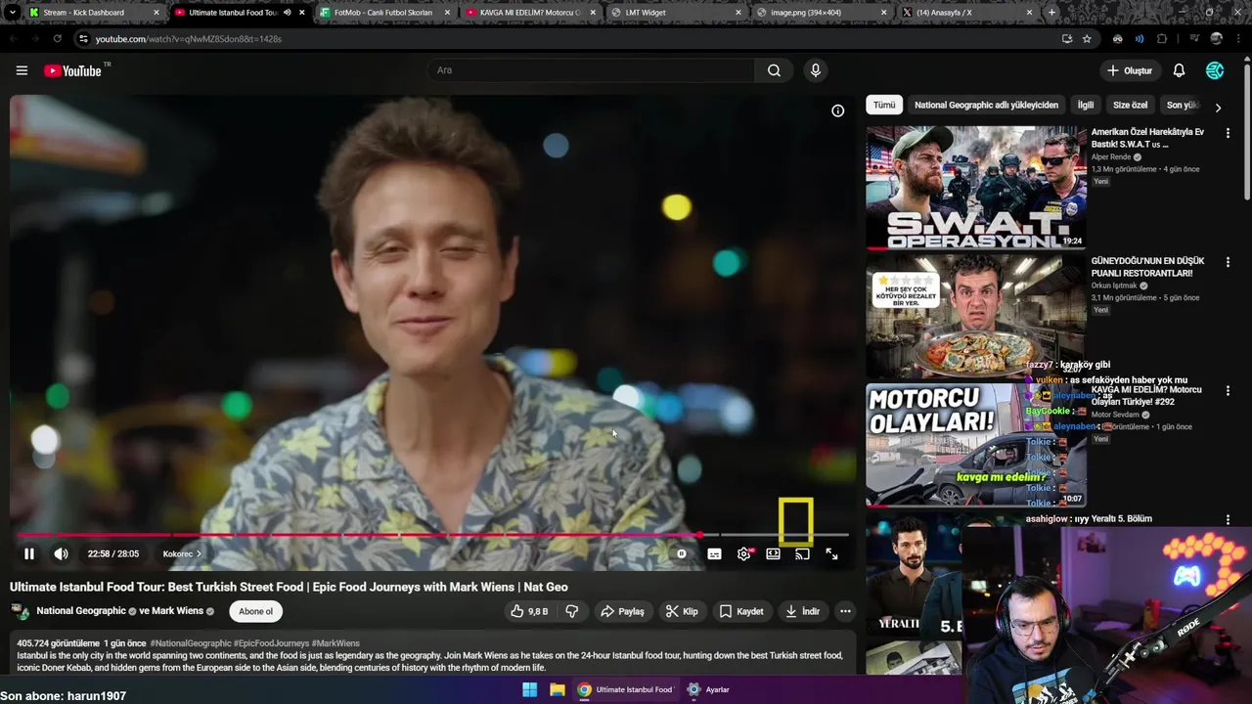1252x704 pixels.
Task: Open options for Güneydoğu restoran video
Action: pos(1228,261)
